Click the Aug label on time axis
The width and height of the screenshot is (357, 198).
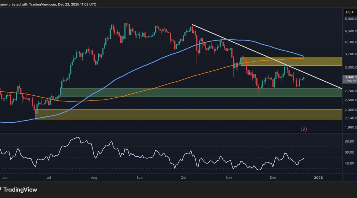coord(94,177)
